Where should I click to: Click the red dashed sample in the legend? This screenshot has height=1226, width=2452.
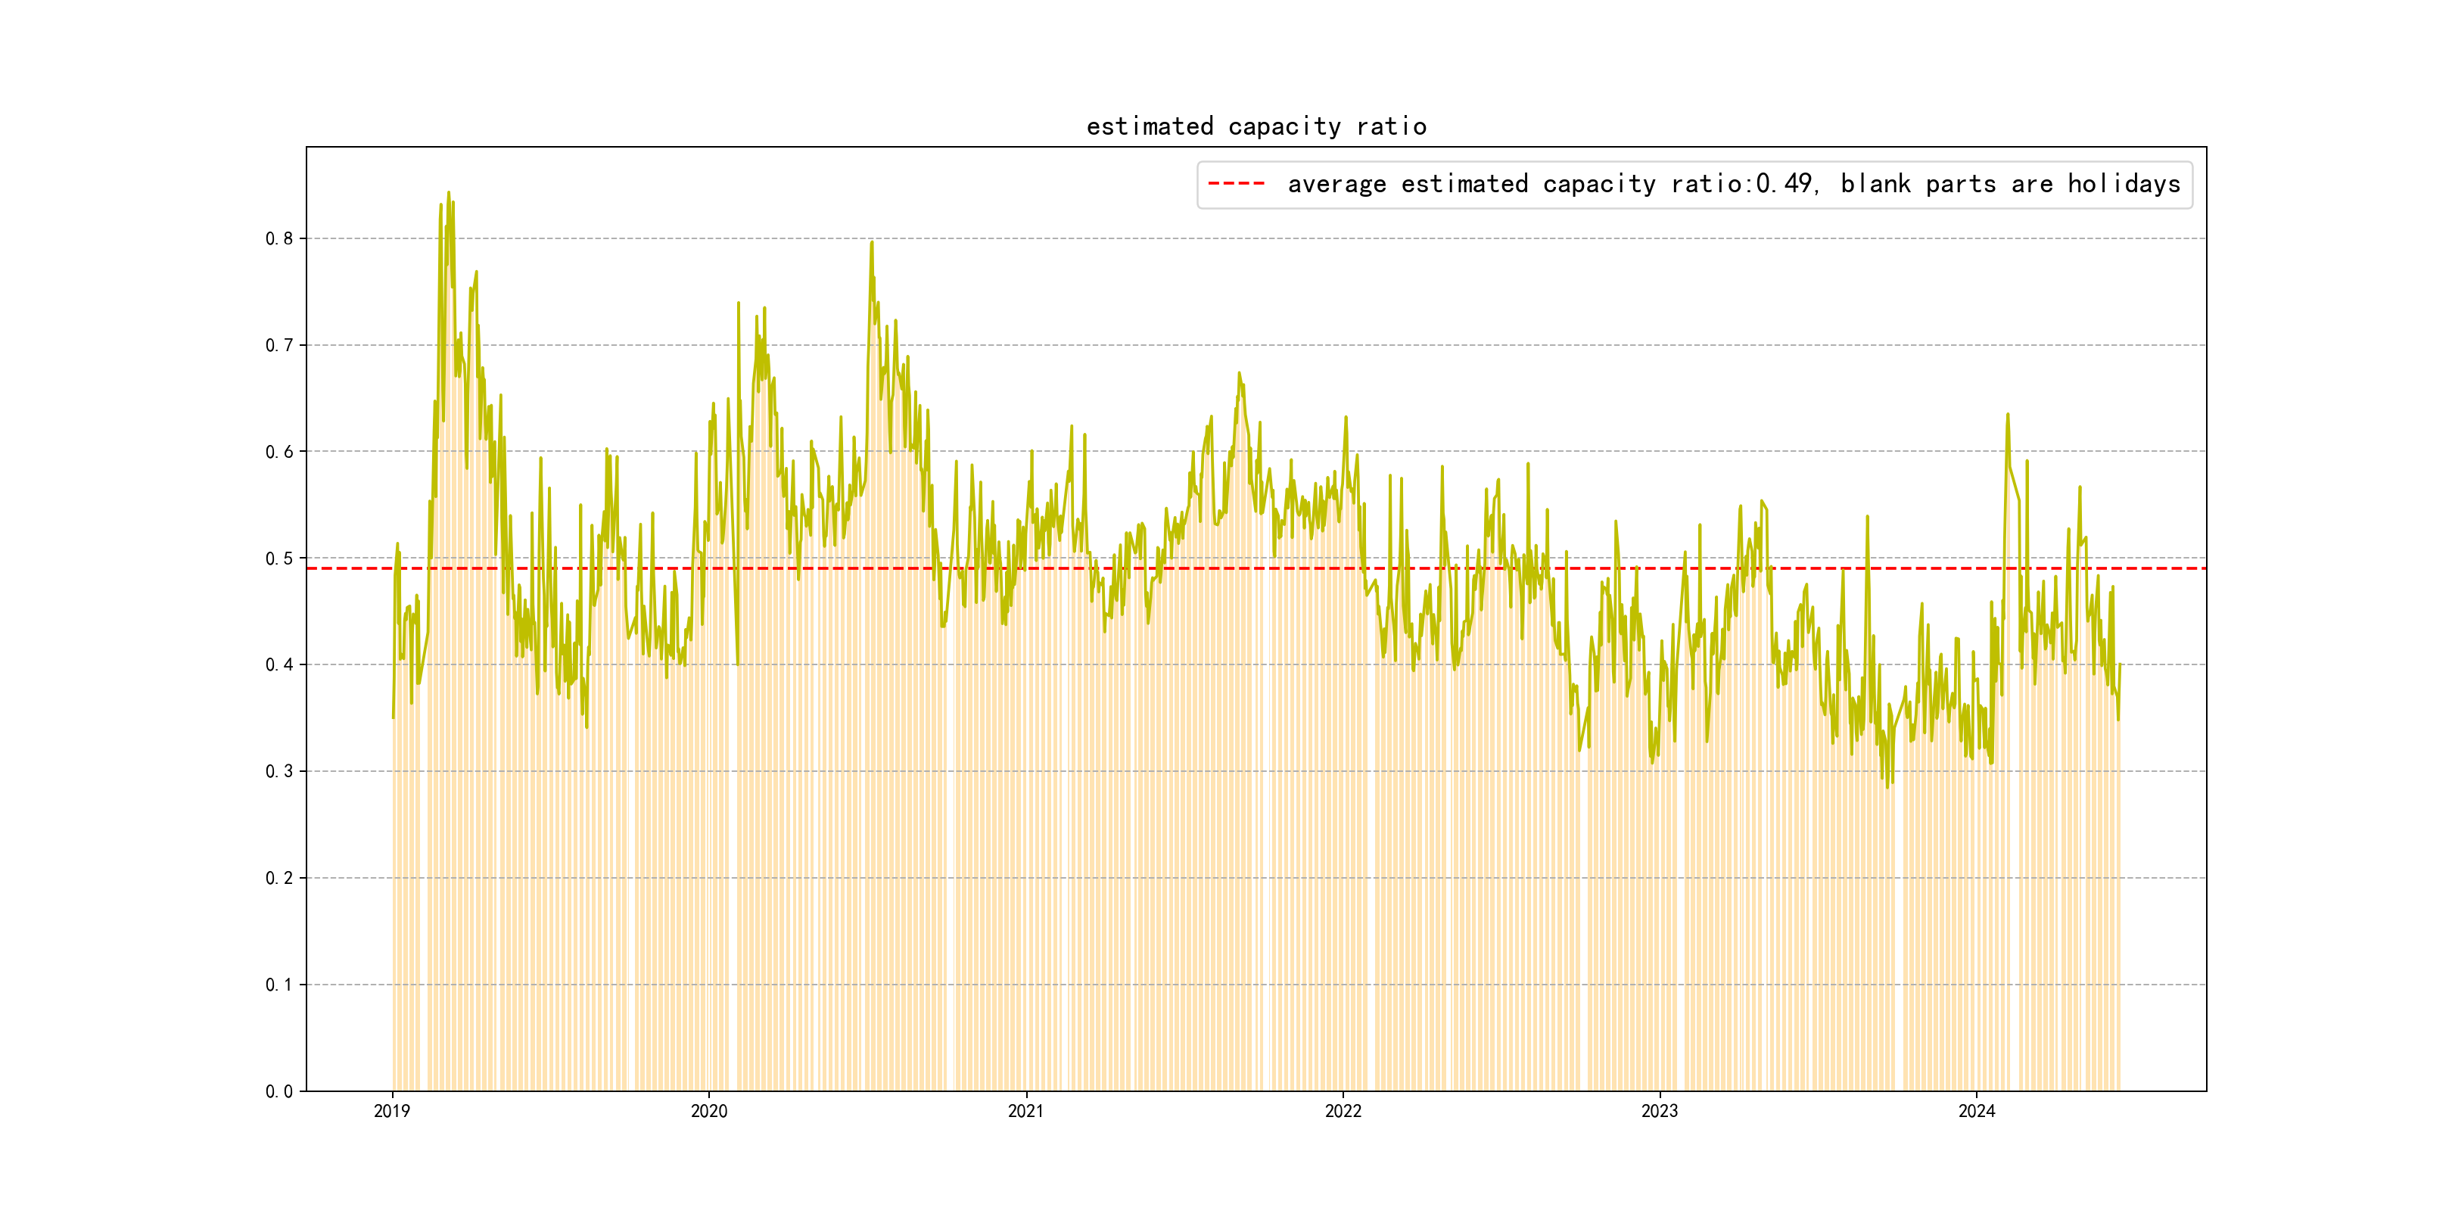pos(1236,184)
